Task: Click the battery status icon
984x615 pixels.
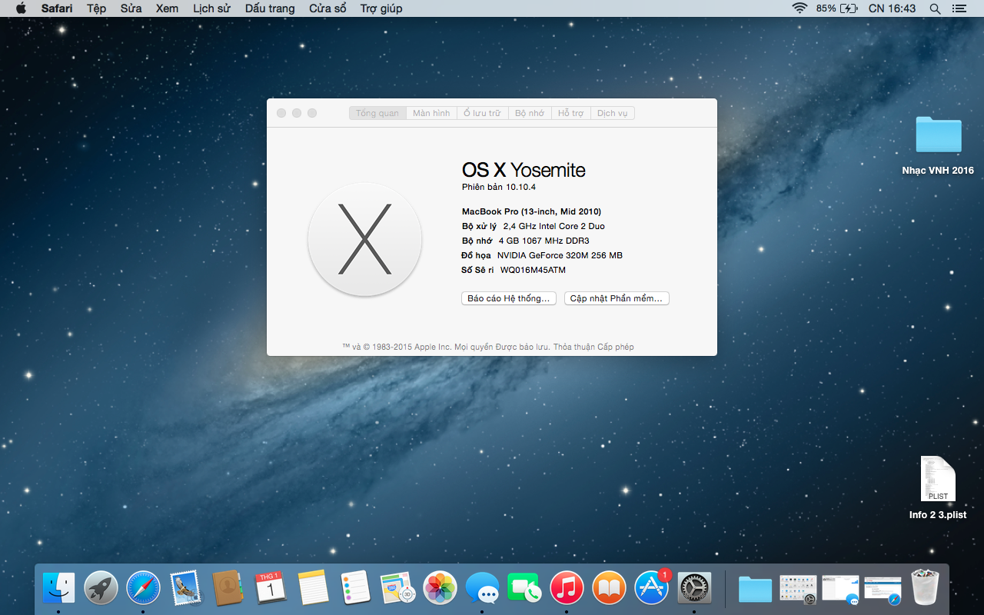Action: (x=849, y=8)
